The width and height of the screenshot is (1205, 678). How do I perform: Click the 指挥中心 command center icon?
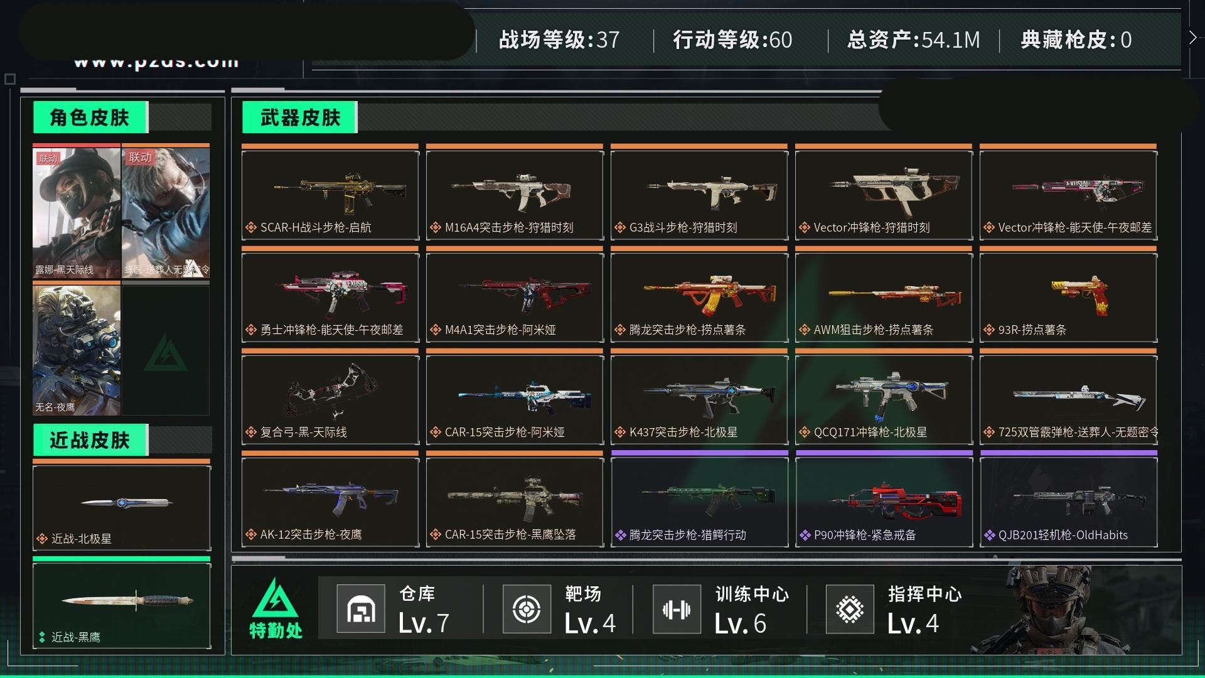[x=850, y=608]
